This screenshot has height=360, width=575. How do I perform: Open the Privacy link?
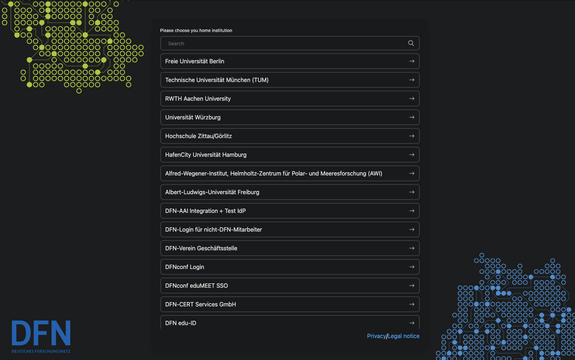tap(376, 336)
